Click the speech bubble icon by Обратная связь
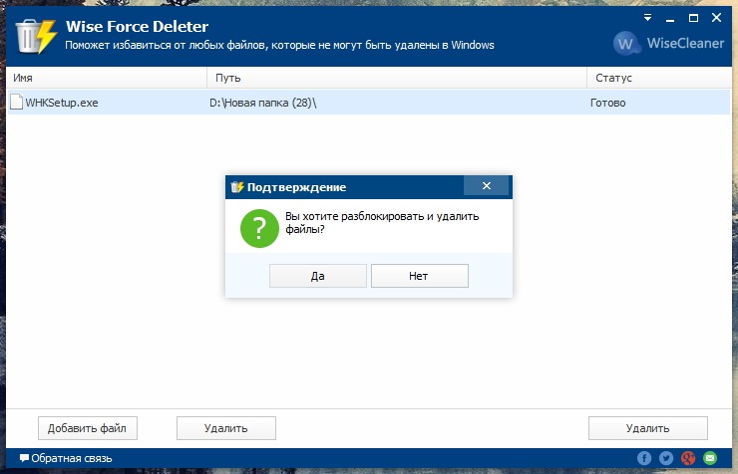Screen dimensions: 738x474 pos(24,458)
